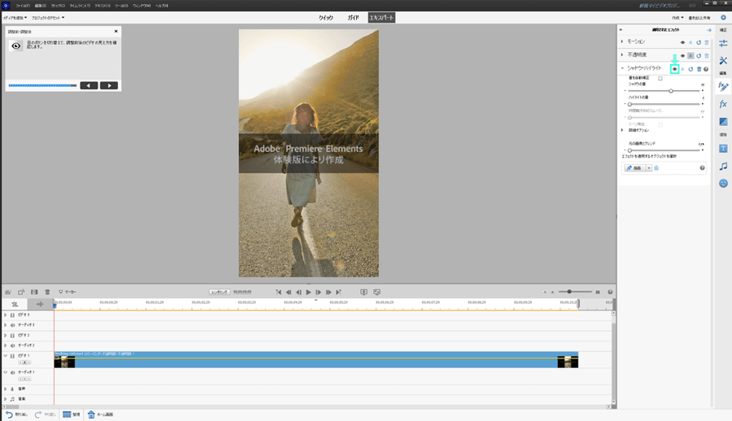Reset the 不透明度 effect

[x=699, y=55]
